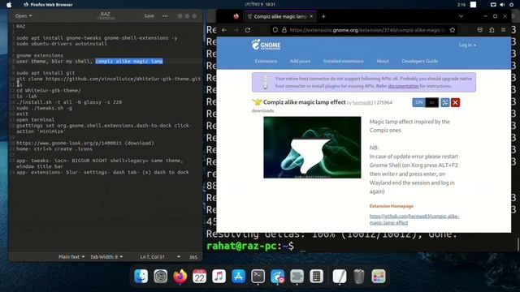Open text editor three-dots menu
Viewport: 520px width, 292px height.
(x=165, y=16)
